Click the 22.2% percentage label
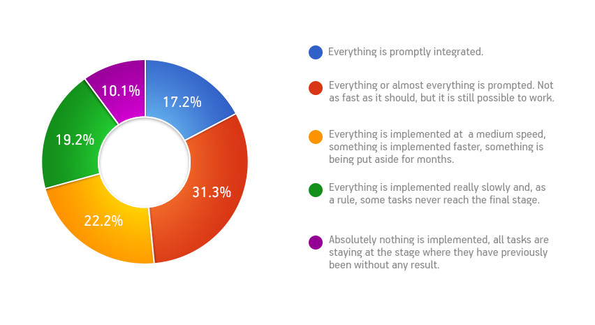 103,221
